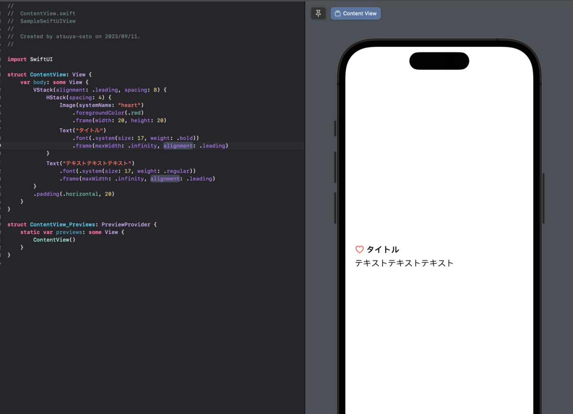Screen dimensions: 573x414
Task: Click the 'var body: some View' line
Action: [54, 83]
